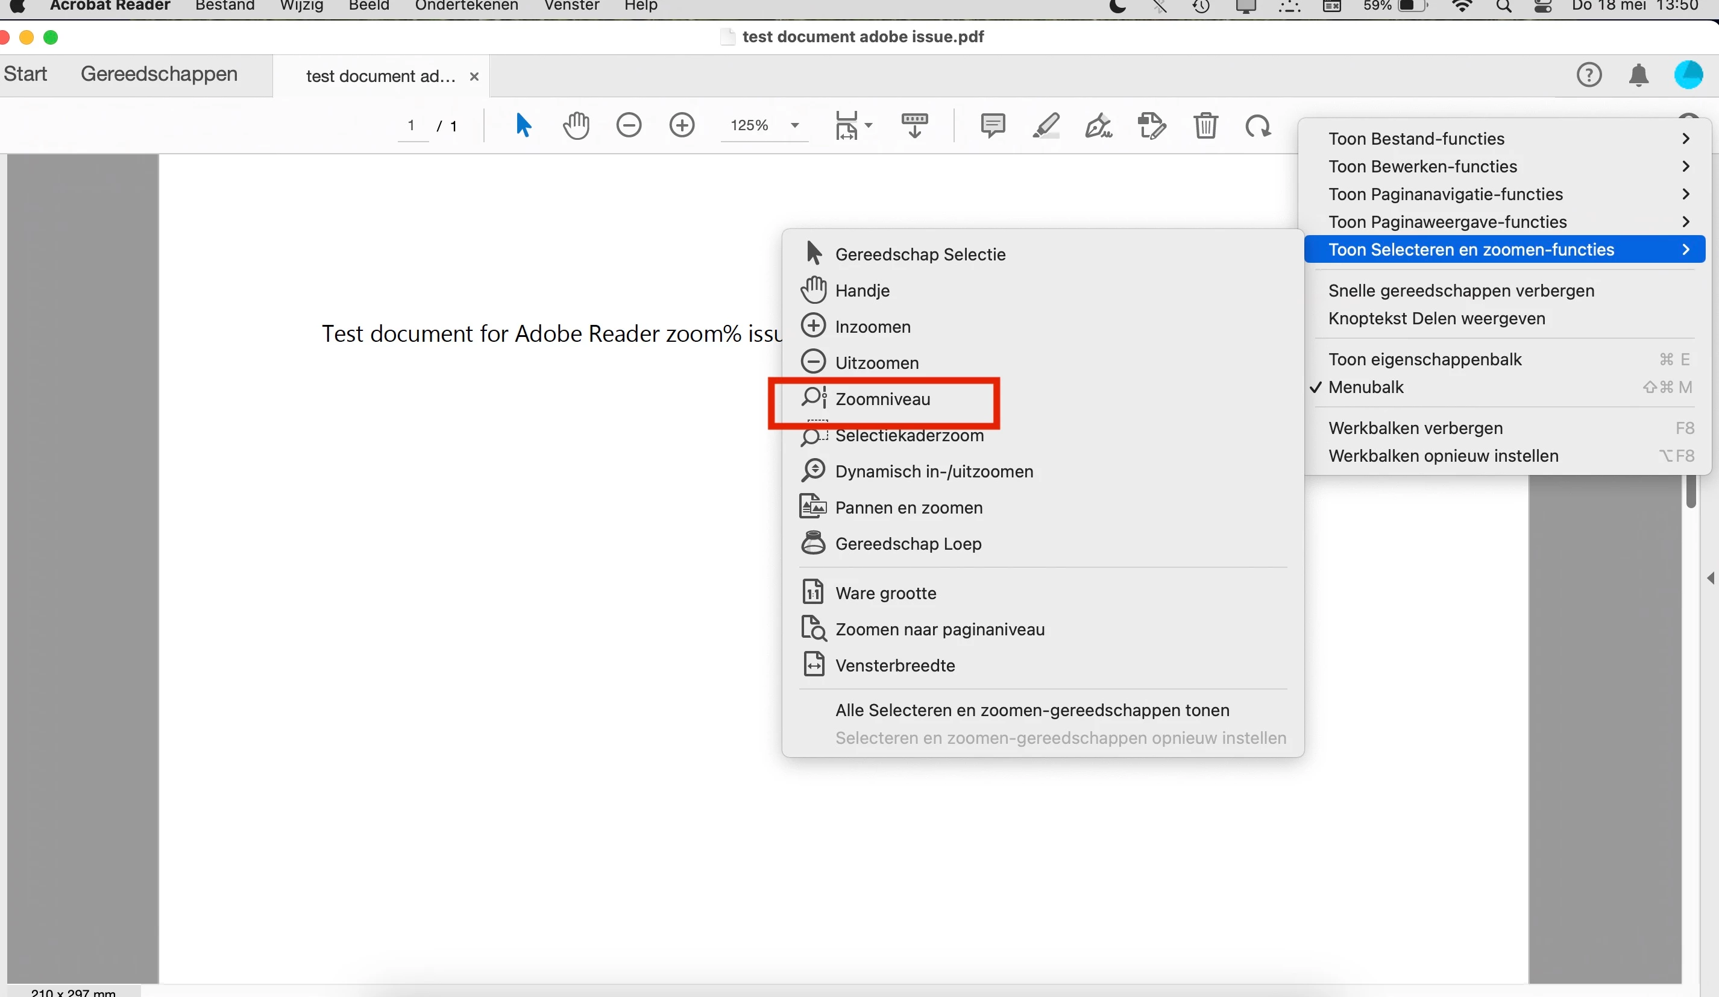
Task: Toggle Gereedschap Loep in the submenu
Action: click(x=908, y=544)
